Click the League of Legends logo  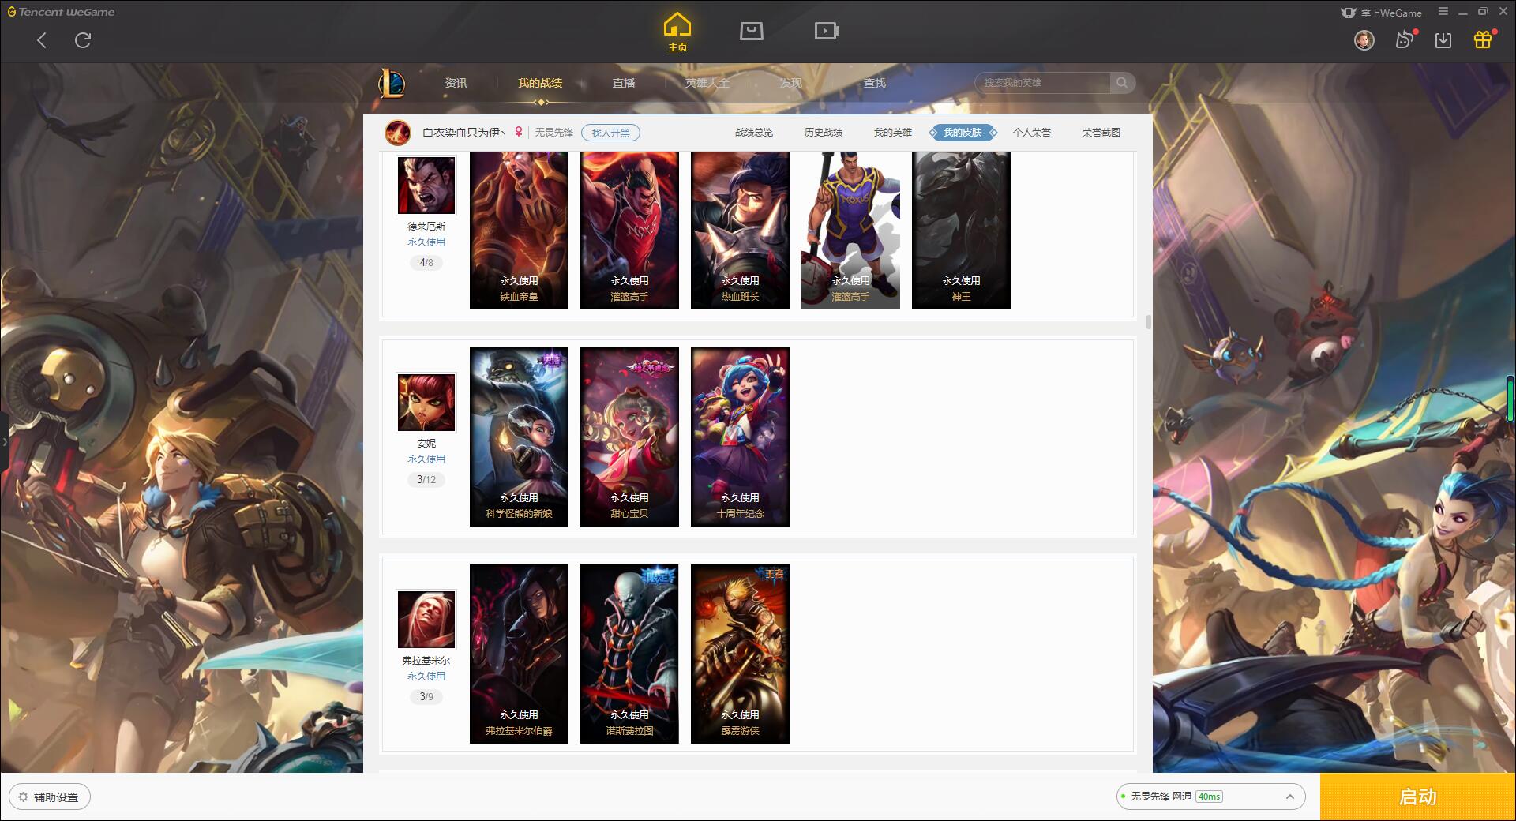tap(392, 83)
